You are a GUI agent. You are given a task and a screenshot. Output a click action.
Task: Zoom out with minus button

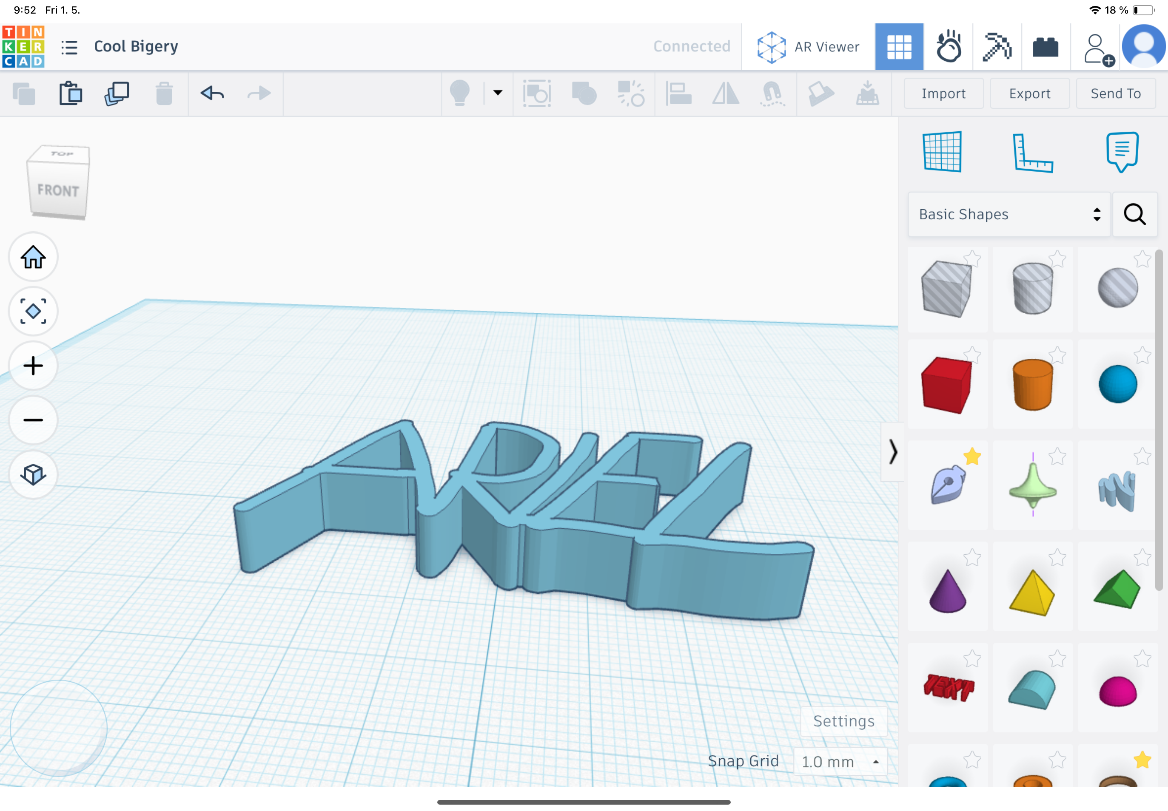click(x=33, y=420)
